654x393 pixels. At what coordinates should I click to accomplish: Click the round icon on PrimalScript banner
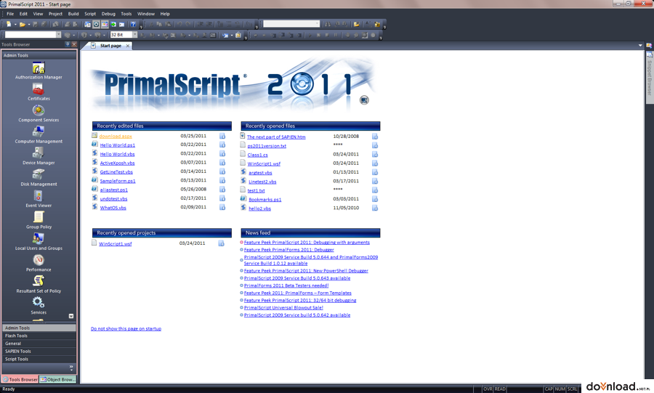click(x=364, y=100)
